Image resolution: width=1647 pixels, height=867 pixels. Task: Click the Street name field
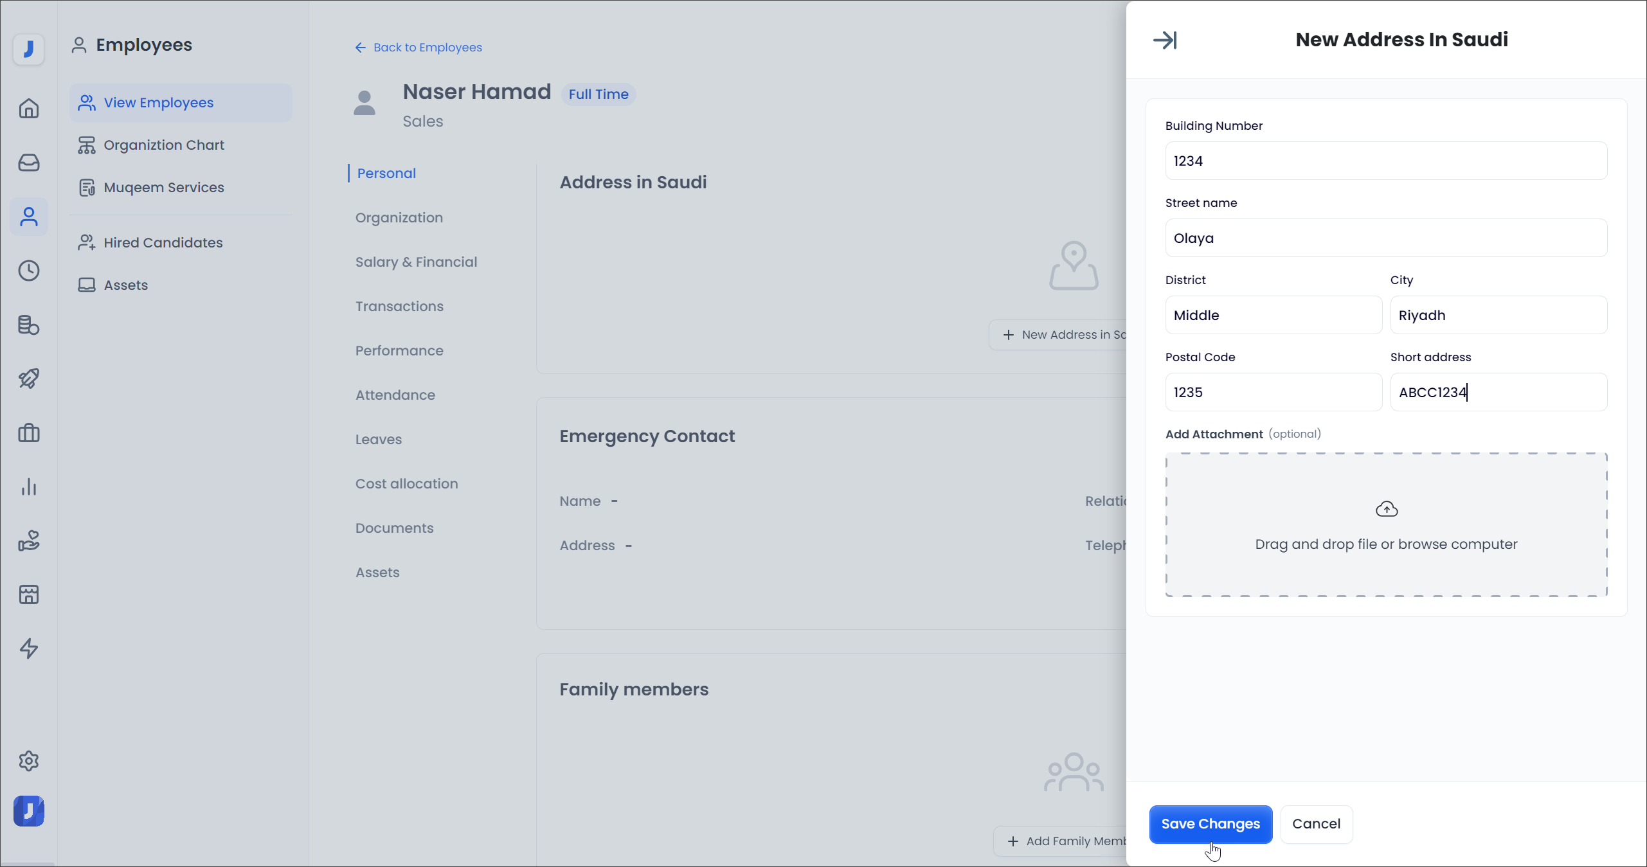[x=1385, y=238]
